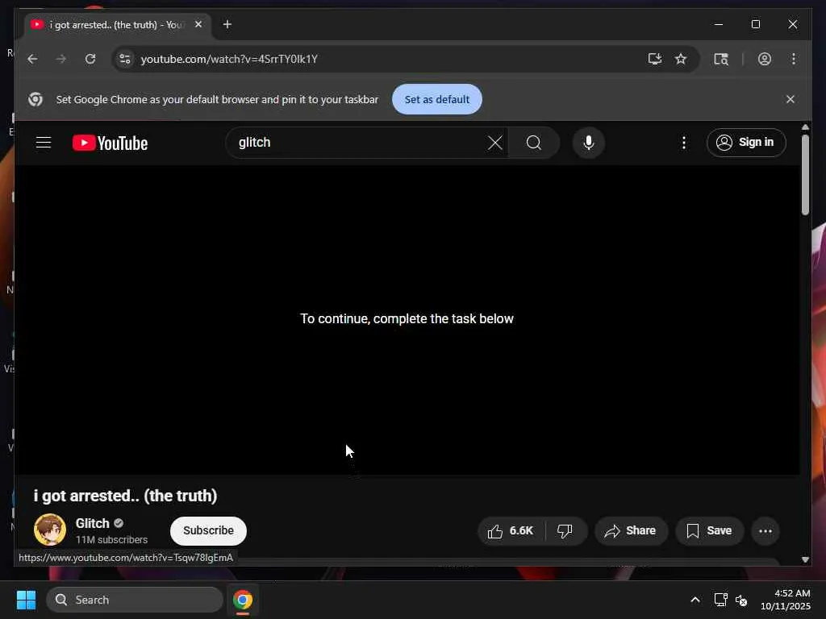Open the muted volume tray icon
The width and height of the screenshot is (826, 619).
[x=741, y=600]
